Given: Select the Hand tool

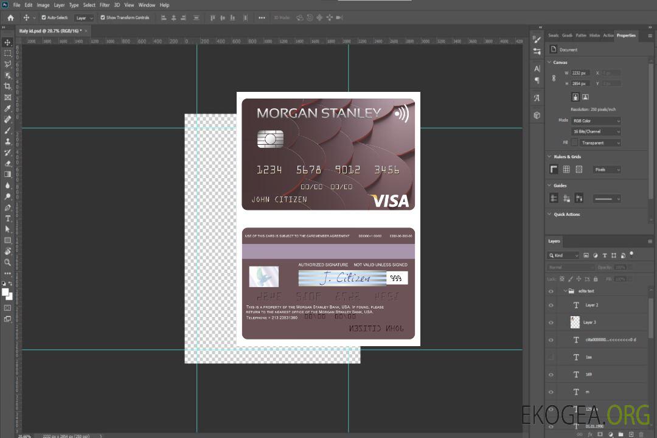Looking at the screenshot, I should coord(7,251).
